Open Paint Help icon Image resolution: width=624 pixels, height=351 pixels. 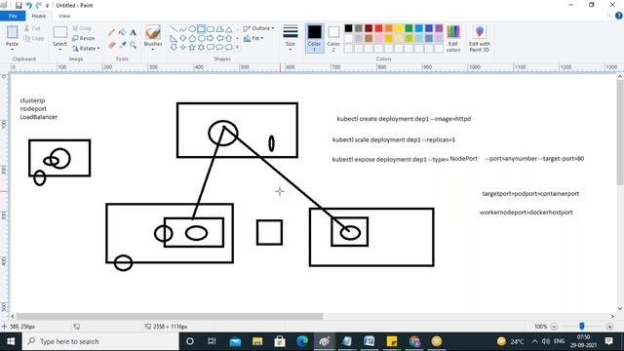[x=619, y=16]
